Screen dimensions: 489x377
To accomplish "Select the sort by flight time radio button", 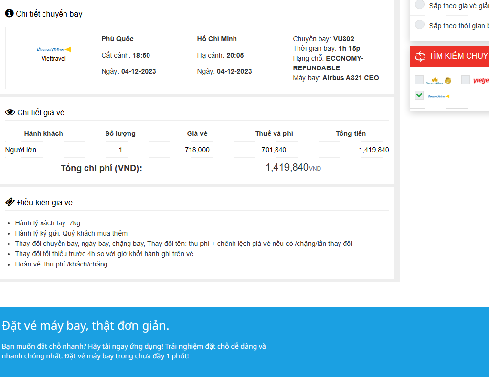I will click(x=420, y=24).
